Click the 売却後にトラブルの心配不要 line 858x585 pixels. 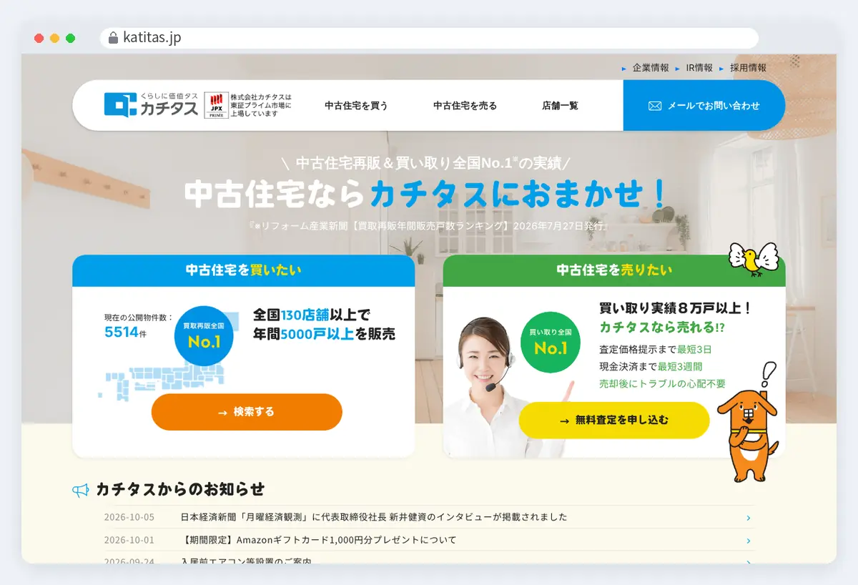pos(662,383)
